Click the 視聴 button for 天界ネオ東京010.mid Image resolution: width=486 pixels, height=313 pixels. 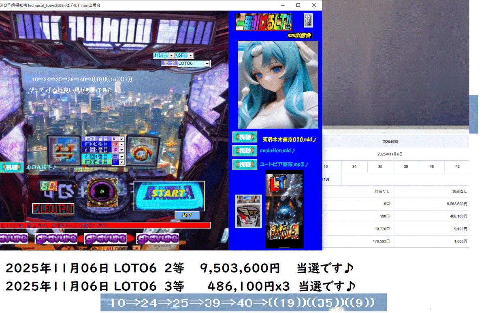(x=245, y=137)
